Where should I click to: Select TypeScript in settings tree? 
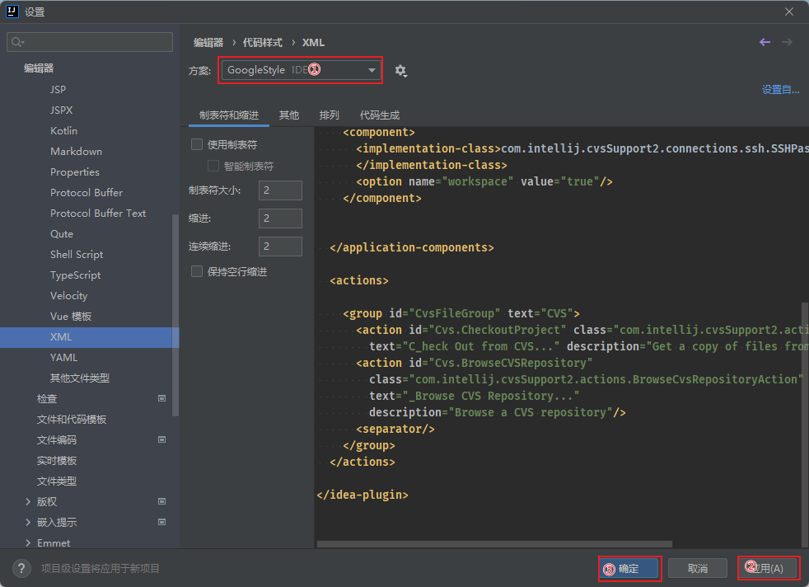(75, 275)
